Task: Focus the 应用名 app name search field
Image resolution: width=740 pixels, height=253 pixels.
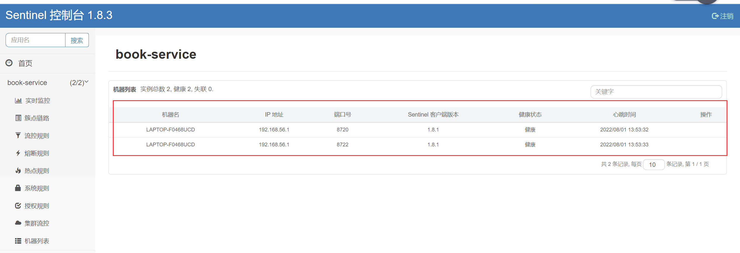Action: (35, 40)
